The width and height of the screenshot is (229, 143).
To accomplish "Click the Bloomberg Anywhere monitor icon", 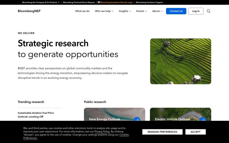I will point(99,2).
